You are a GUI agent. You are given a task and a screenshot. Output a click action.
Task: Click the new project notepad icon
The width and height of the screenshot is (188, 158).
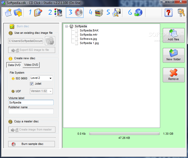[x=8, y=13]
